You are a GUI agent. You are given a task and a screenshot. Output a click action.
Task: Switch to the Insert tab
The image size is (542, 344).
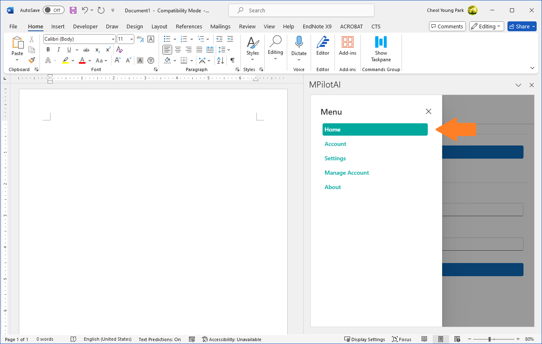click(58, 26)
